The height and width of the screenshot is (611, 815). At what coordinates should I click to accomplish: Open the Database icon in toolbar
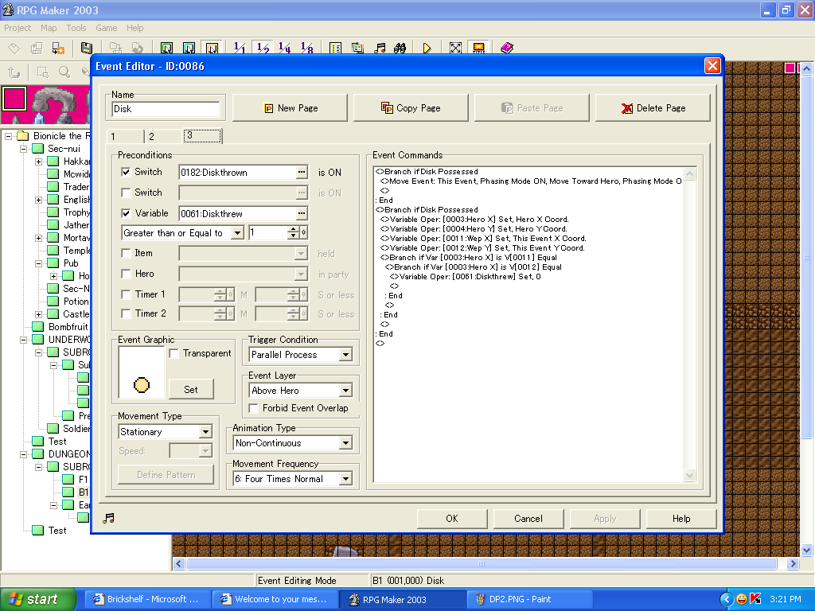tap(335, 49)
